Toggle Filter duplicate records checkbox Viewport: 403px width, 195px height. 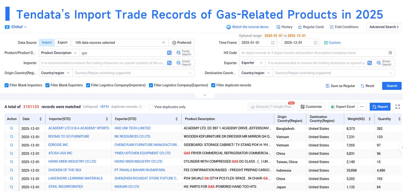pos(213,85)
